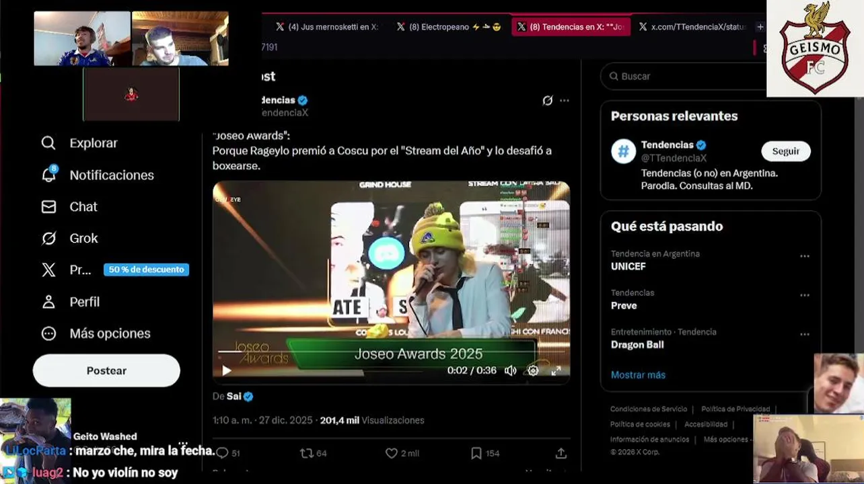Click the video progress bar

(x=391, y=352)
